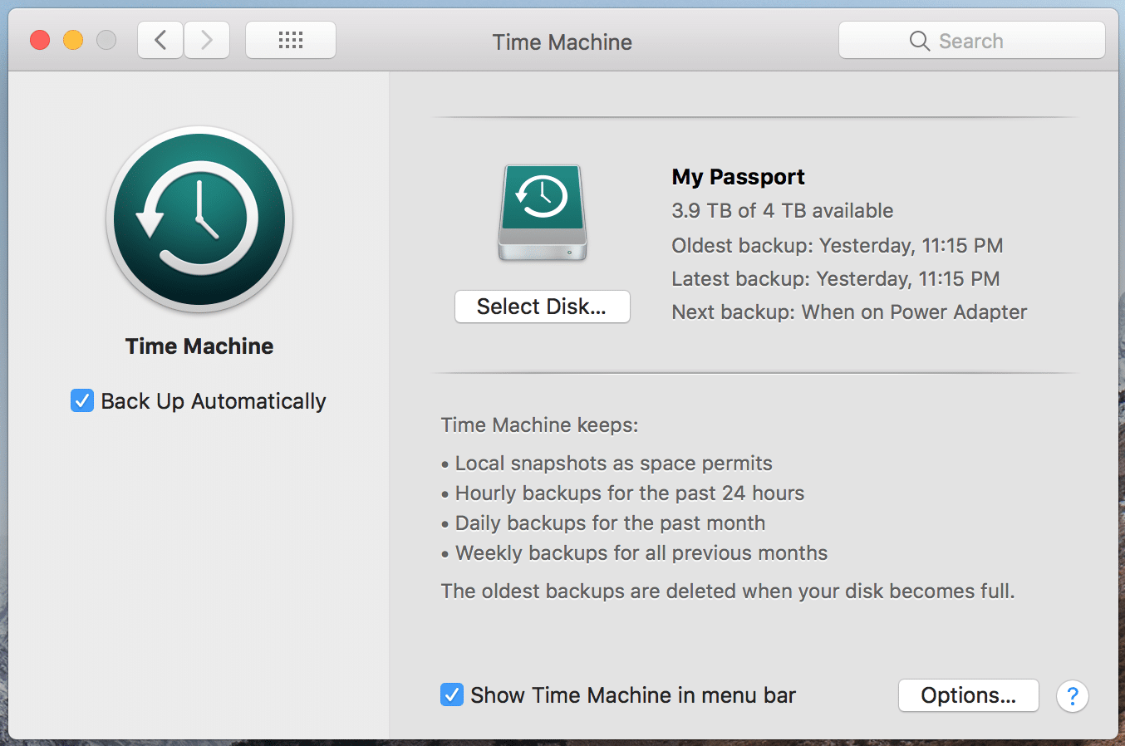Open help with the question mark button

pyautogui.click(x=1072, y=695)
